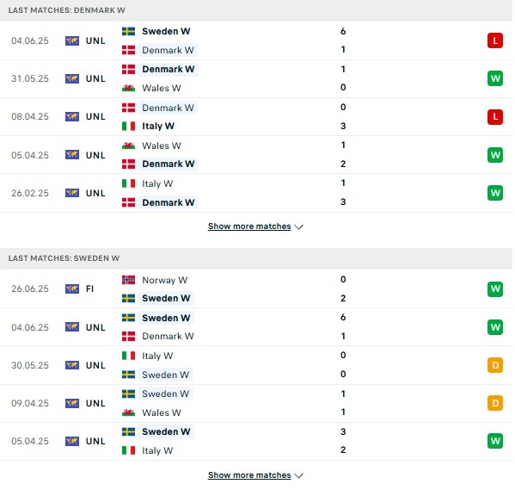Image resolution: width=515 pixels, height=490 pixels.
Task: Click the orange D badge for 09.04.25 match
Action: 495,403
